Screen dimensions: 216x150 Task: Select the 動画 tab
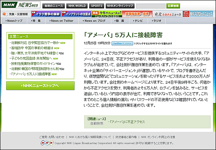pos(120,21)
